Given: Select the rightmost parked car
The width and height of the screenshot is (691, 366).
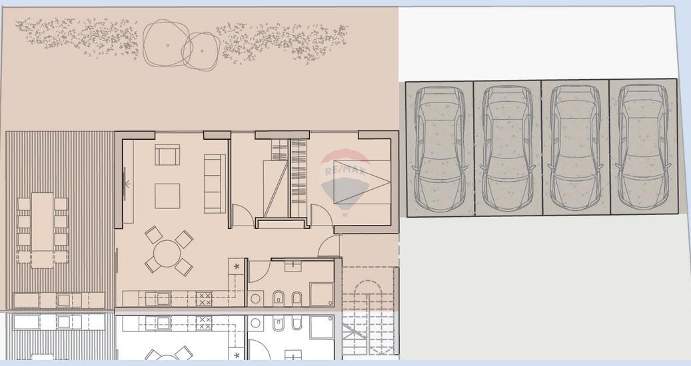Looking at the screenshot, I should (x=643, y=146).
